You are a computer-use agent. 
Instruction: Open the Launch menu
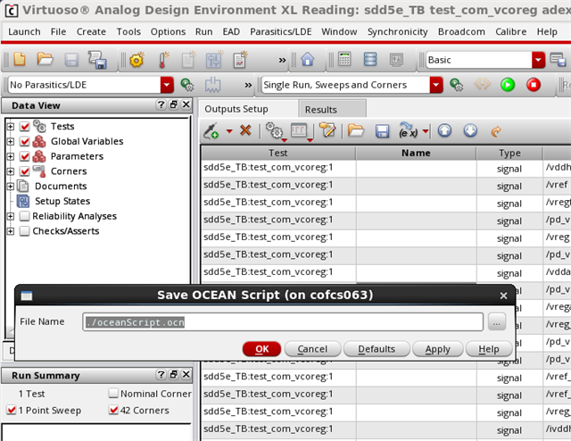coord(24,32)
